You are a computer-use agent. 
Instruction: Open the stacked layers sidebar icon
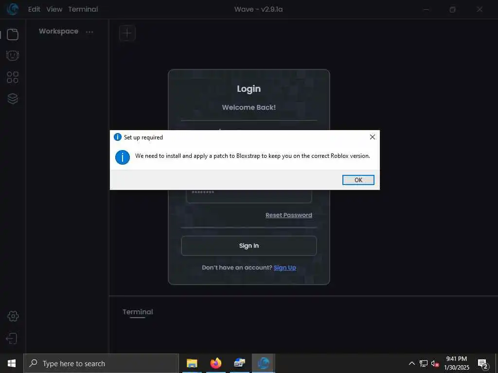(x=13, y=99)
